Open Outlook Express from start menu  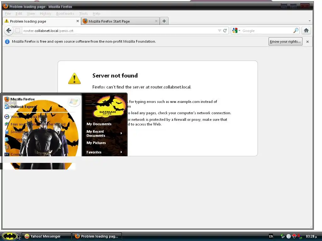click(x=20, y=107)
